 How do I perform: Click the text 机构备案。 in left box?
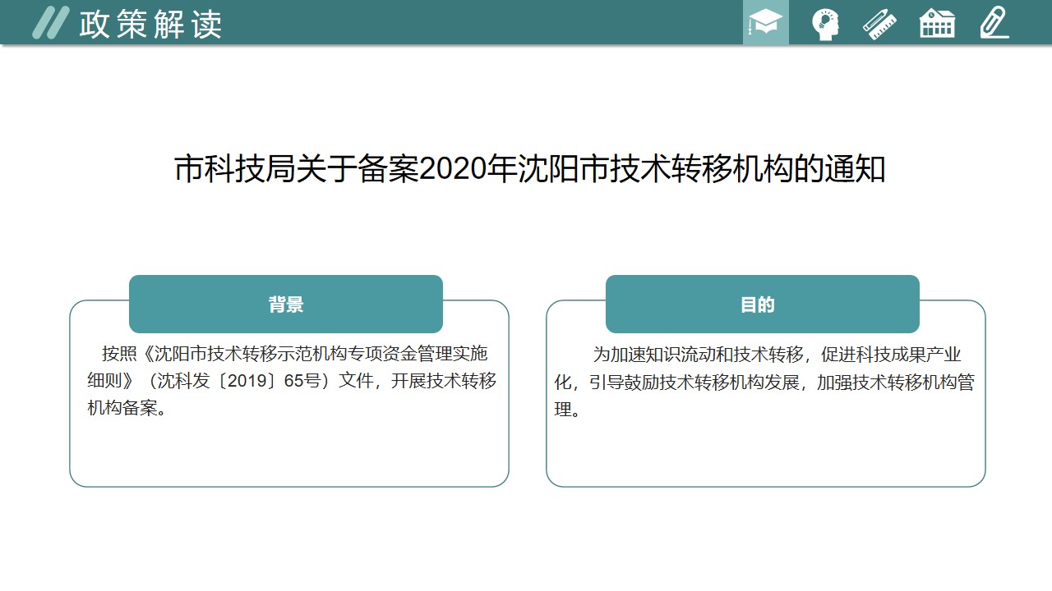point(127,409)
